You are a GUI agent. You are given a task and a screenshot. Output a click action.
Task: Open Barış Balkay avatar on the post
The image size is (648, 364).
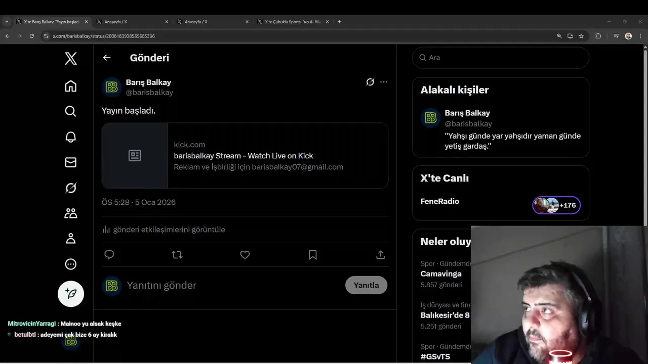[x=112, y=87]
